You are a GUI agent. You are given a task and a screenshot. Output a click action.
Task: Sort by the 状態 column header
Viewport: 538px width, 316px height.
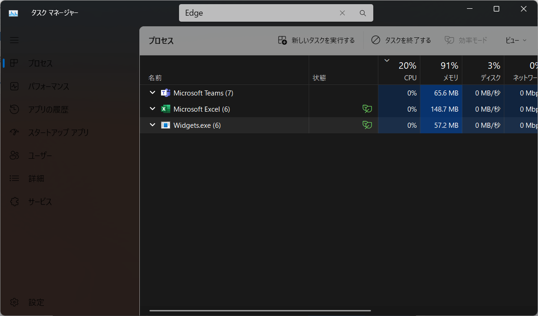[x=343, y=70]
